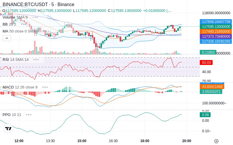Click the 0.11902 volume value tag

point(208,52)
